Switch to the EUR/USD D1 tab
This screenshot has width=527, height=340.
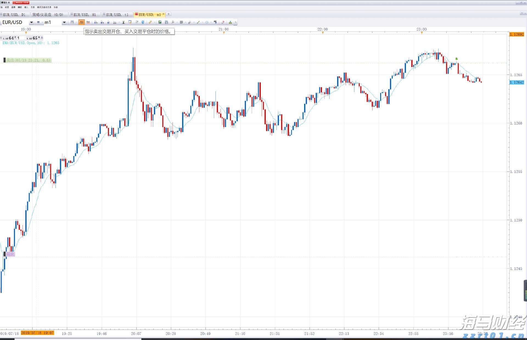tap(14, 15)
